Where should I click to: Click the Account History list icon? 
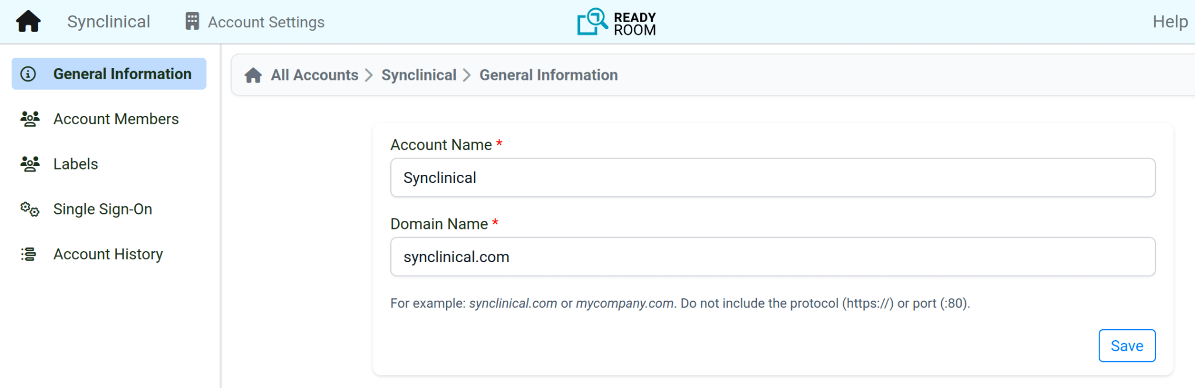29,254
